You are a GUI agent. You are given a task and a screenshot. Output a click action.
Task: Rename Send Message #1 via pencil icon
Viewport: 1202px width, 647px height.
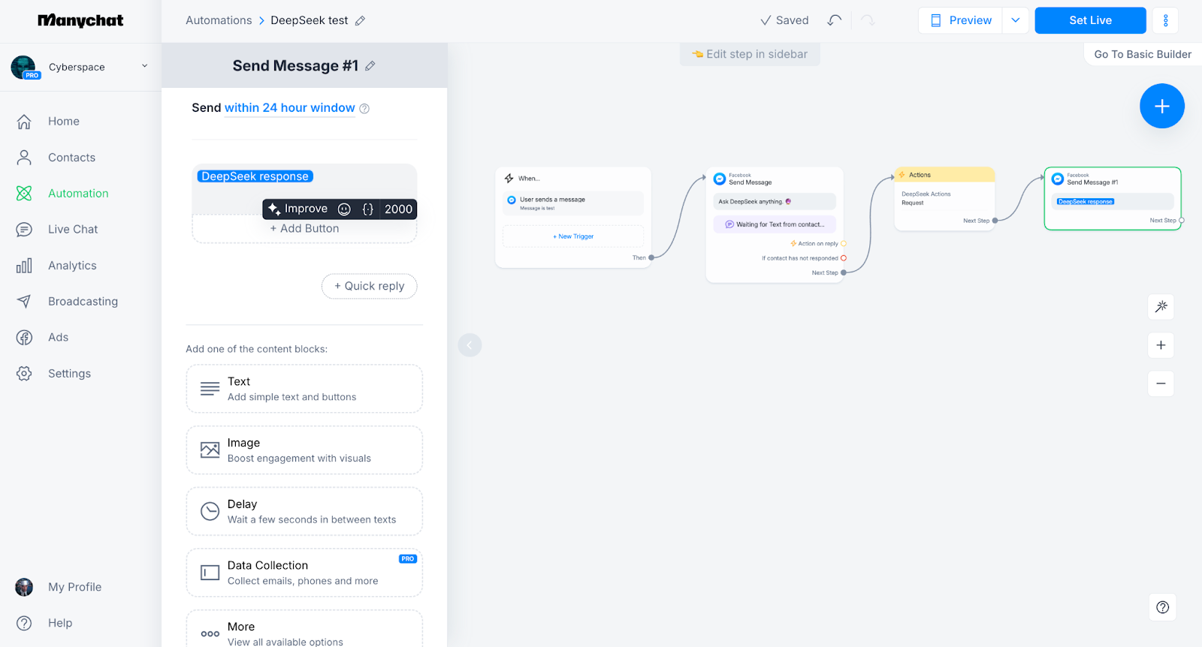click(370, 66)
